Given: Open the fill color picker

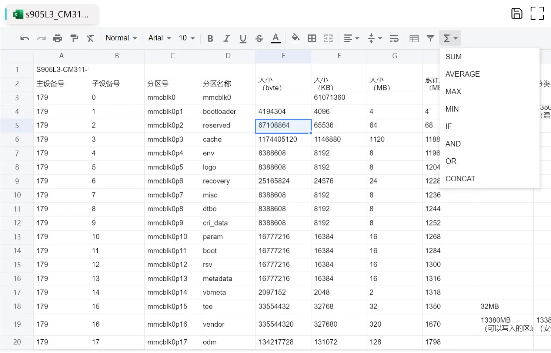Looking at the screenshot, I should [x=295, y=38].
